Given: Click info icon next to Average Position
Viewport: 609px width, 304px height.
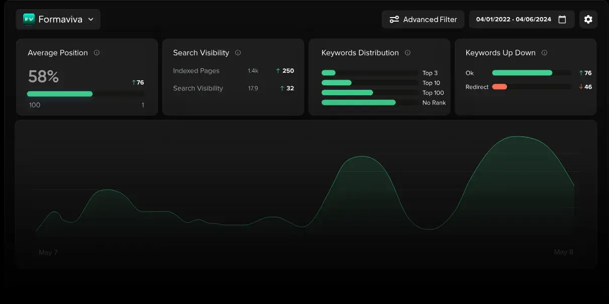Looking at the screenshot, I should [x=96, y=53].
